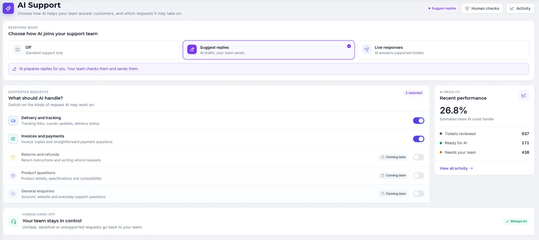Click the 171 ready for AI value
539x240 pixels.
click(525, 143)
